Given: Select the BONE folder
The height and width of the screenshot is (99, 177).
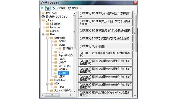Looking at the screenshot, I should pyautogui.click(x=62, y=45).
